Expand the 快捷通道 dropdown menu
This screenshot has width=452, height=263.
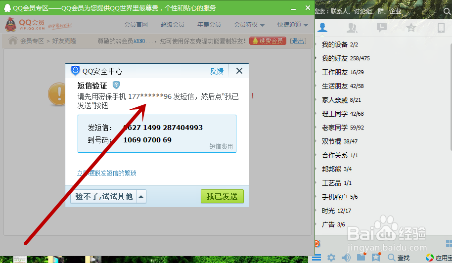[x=293, y=25]
